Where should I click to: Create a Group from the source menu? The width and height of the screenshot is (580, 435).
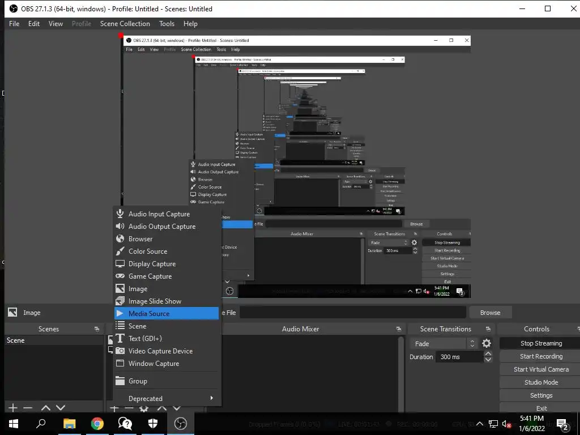tap(167, 381)
